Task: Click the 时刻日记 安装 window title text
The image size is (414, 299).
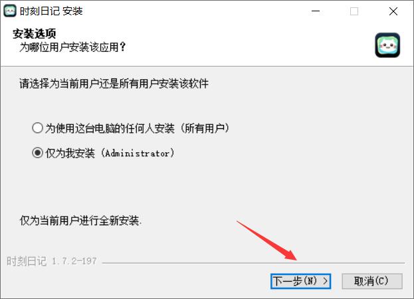Action: pos(51,11)
